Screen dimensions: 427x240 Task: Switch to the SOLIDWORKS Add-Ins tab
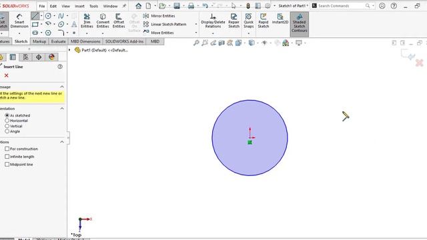[125, 41]
